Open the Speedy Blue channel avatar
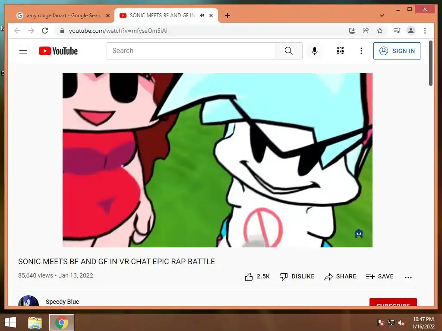This screenshot has height=331, width=442. (28, 300)
